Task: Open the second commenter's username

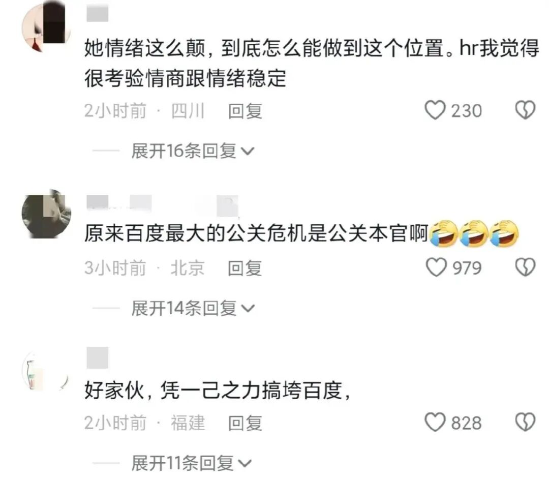Action: point(163,205)
